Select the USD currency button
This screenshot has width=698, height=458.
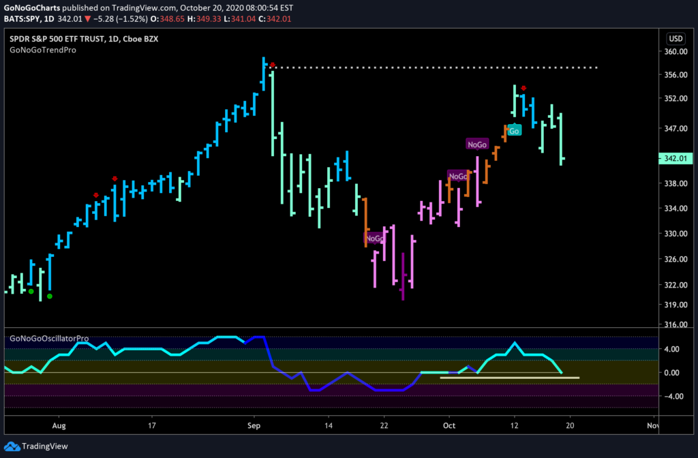676,39
